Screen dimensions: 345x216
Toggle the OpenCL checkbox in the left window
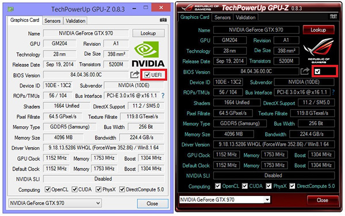click(x=48, y=189)
